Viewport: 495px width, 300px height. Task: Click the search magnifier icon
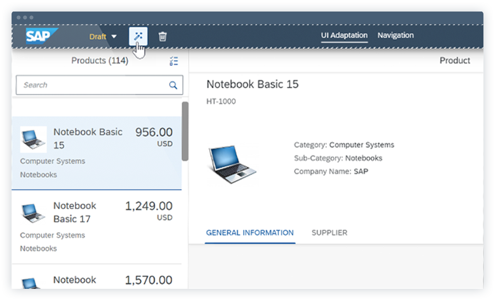173,85
